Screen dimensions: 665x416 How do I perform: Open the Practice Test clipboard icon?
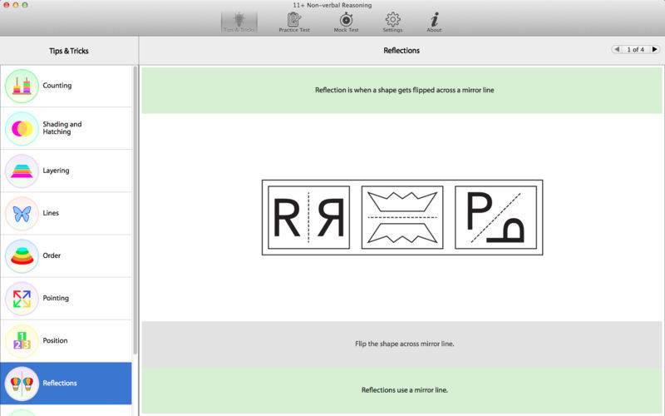(293, 21)
